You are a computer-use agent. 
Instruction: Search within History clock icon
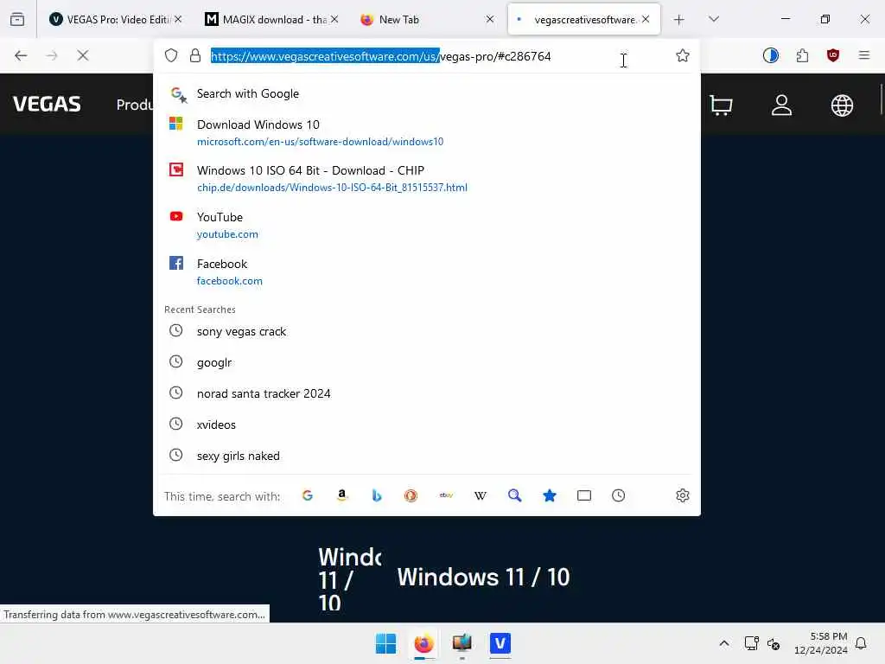[x=619, y=495]
